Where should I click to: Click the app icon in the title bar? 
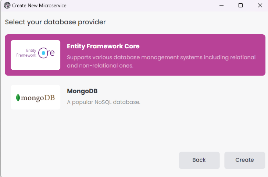tap(7, 6)
